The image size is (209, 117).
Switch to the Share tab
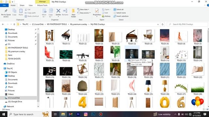point(22,6)
